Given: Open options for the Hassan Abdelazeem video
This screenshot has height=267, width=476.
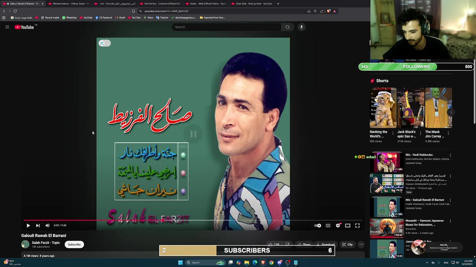Looking at the screenshot, I should [450, 176].
